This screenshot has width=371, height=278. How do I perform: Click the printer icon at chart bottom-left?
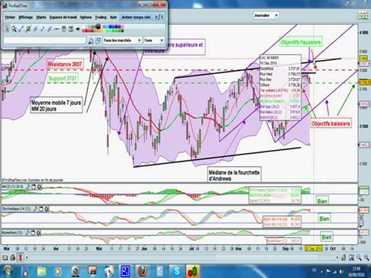(12, 258)
